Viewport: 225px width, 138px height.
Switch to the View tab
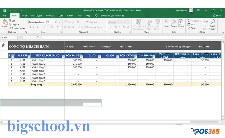pyautogui.click(x=80, y=16)
